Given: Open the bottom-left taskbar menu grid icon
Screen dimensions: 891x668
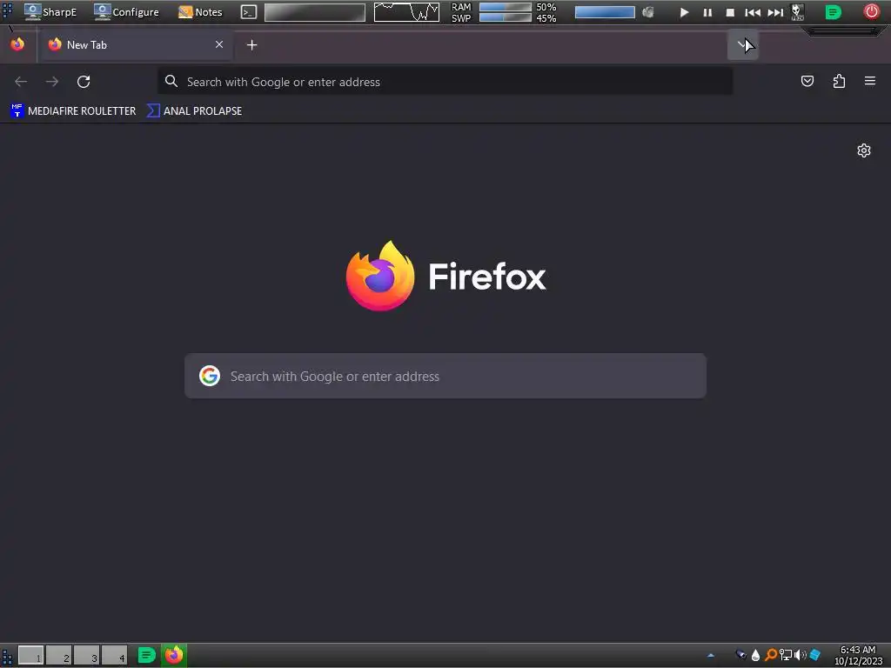Looking at the screenshot, I should click(7, 656).
